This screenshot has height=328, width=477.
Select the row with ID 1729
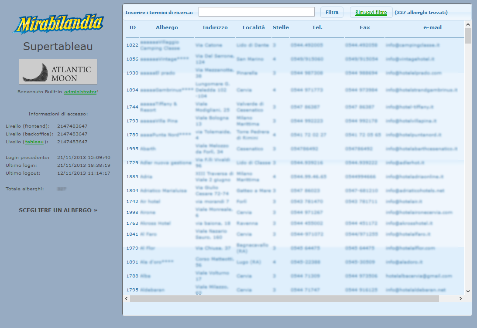pyautogui.click(x=295, y=163)
